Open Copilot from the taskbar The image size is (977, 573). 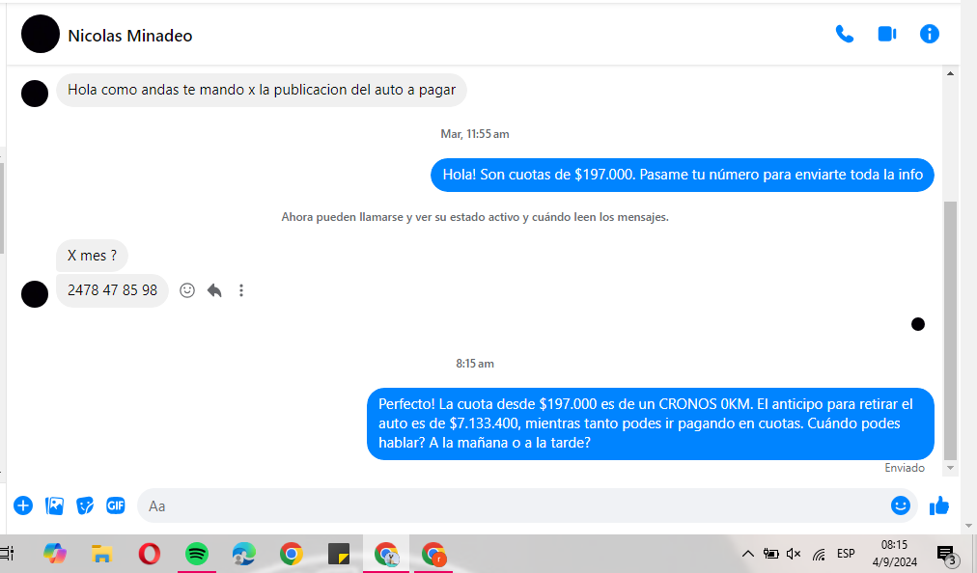click(55, 553)
